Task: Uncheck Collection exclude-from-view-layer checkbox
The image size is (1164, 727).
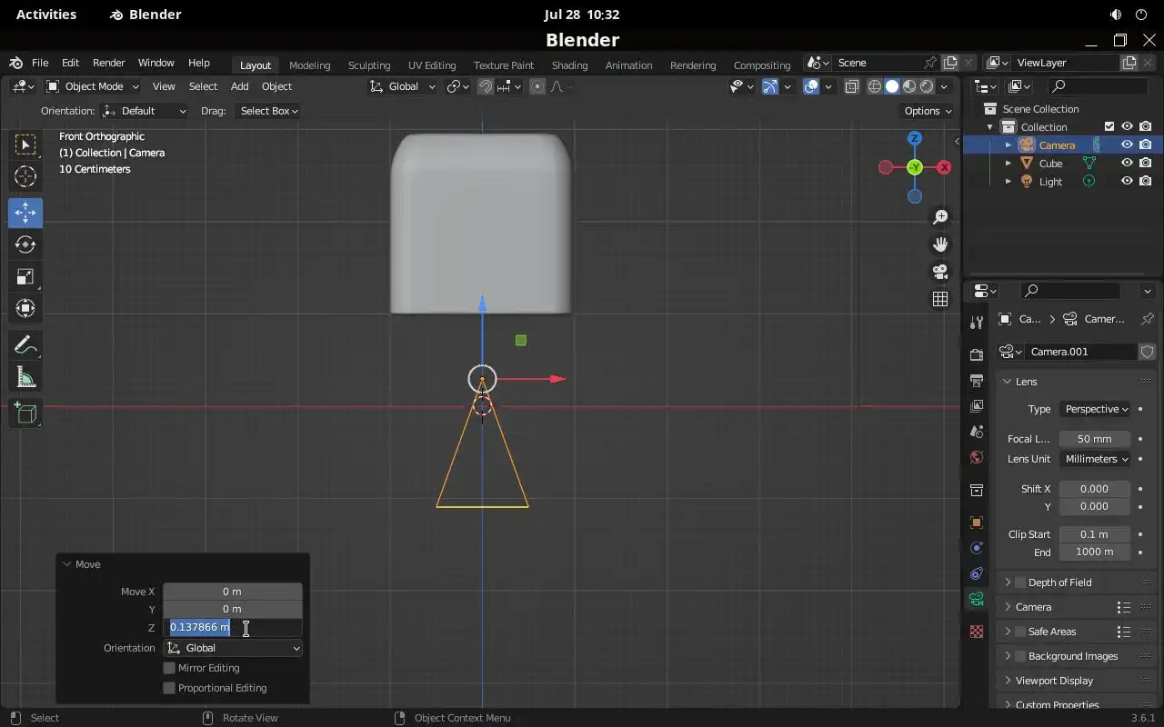Action: pos(1109,127)
